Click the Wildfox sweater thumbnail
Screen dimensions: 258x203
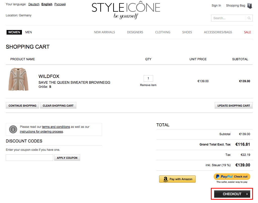[x=18, y=79]
